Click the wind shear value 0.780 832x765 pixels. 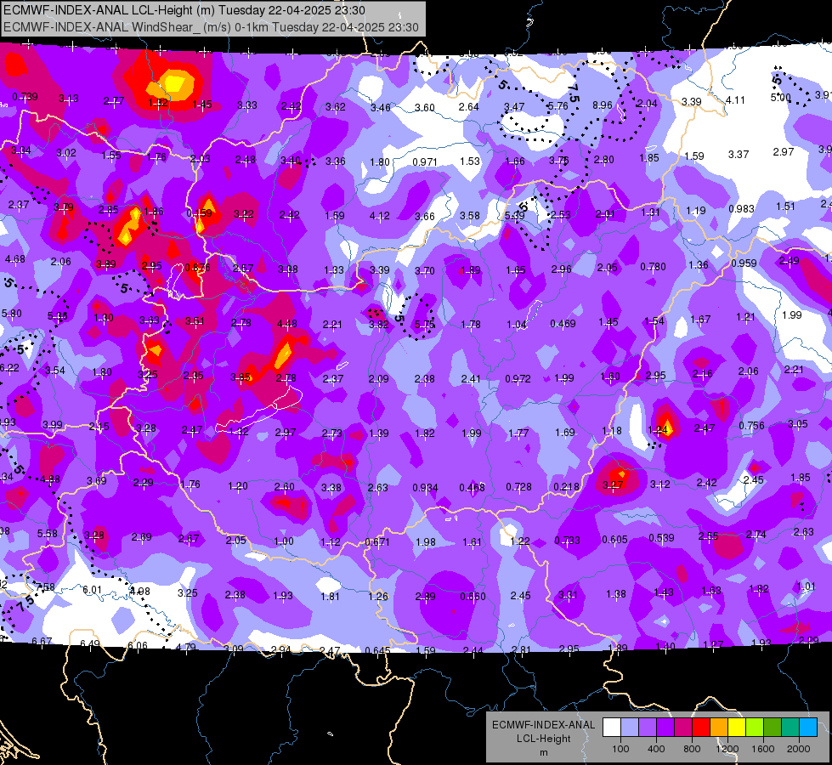654,267
